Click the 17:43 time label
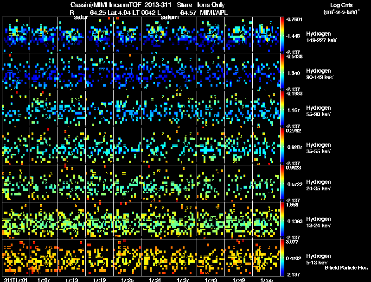The height and width of the screenshot is (282, 371). coord(211,280)
